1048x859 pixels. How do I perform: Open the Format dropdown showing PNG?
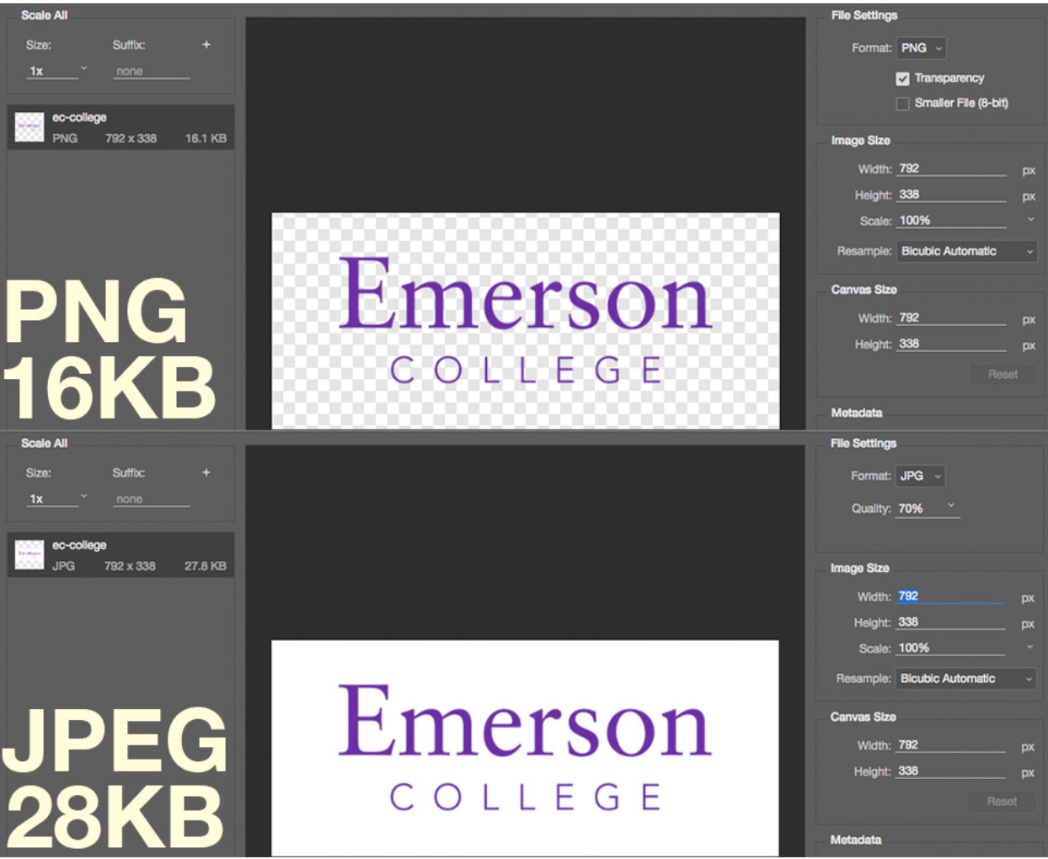point(921,48)
